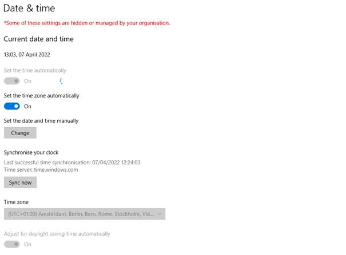This screenshot has height=255, width=346.
Task: Click the Sync now button
Action: point(20,183)
